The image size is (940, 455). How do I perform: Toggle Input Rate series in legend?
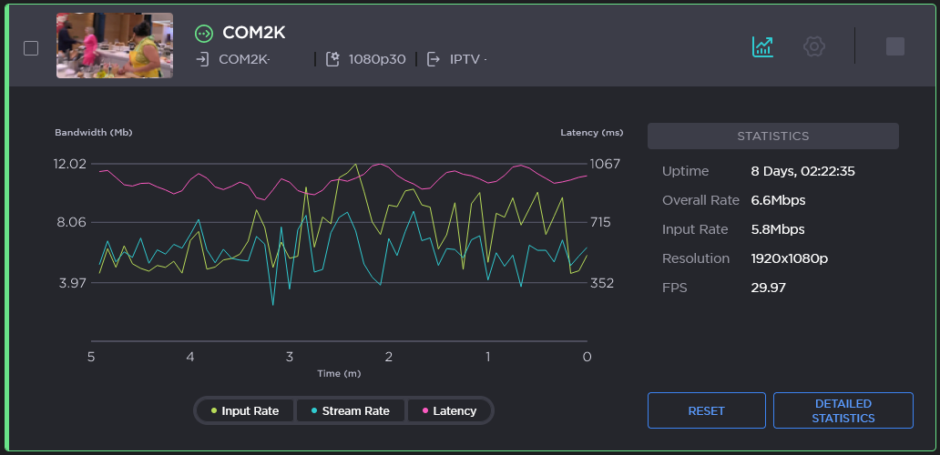[x=246, y=410]
